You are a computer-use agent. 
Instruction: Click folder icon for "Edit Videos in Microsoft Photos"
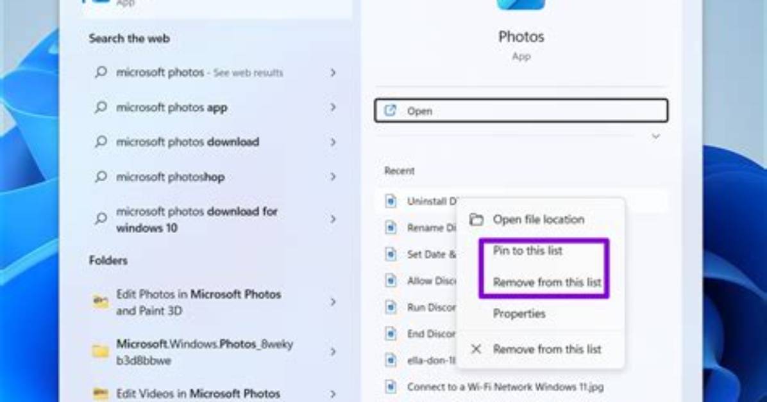point(100,394)
